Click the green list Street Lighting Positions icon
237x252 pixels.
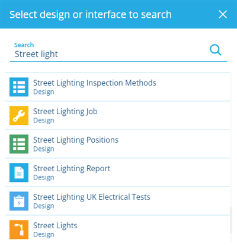click(19, 144)
